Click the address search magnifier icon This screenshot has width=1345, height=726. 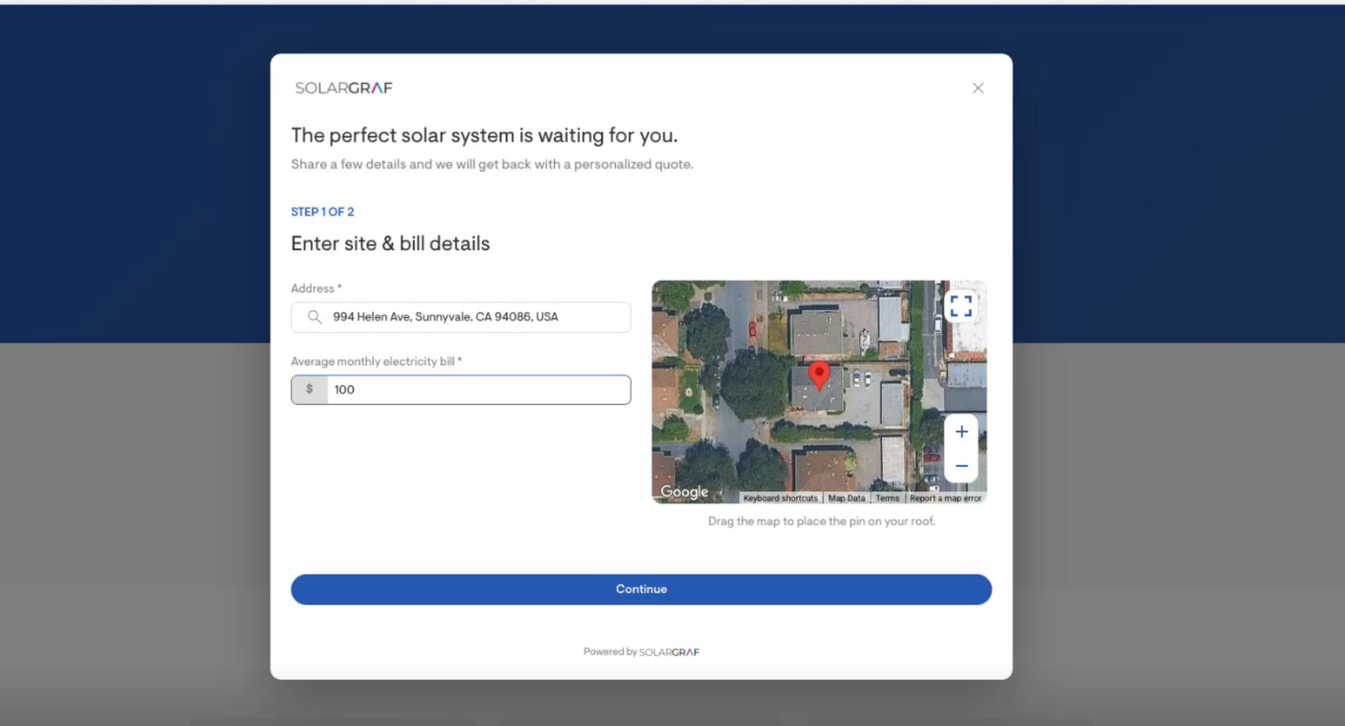[x=314, y=317]
